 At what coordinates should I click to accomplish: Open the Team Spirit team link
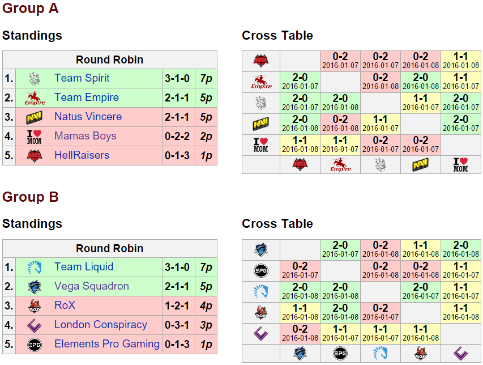(x=82, y=78)
